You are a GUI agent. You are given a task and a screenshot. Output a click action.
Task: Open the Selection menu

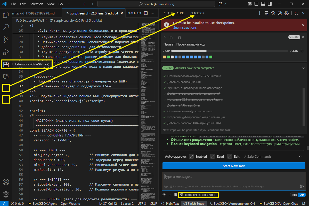(36, 4)
